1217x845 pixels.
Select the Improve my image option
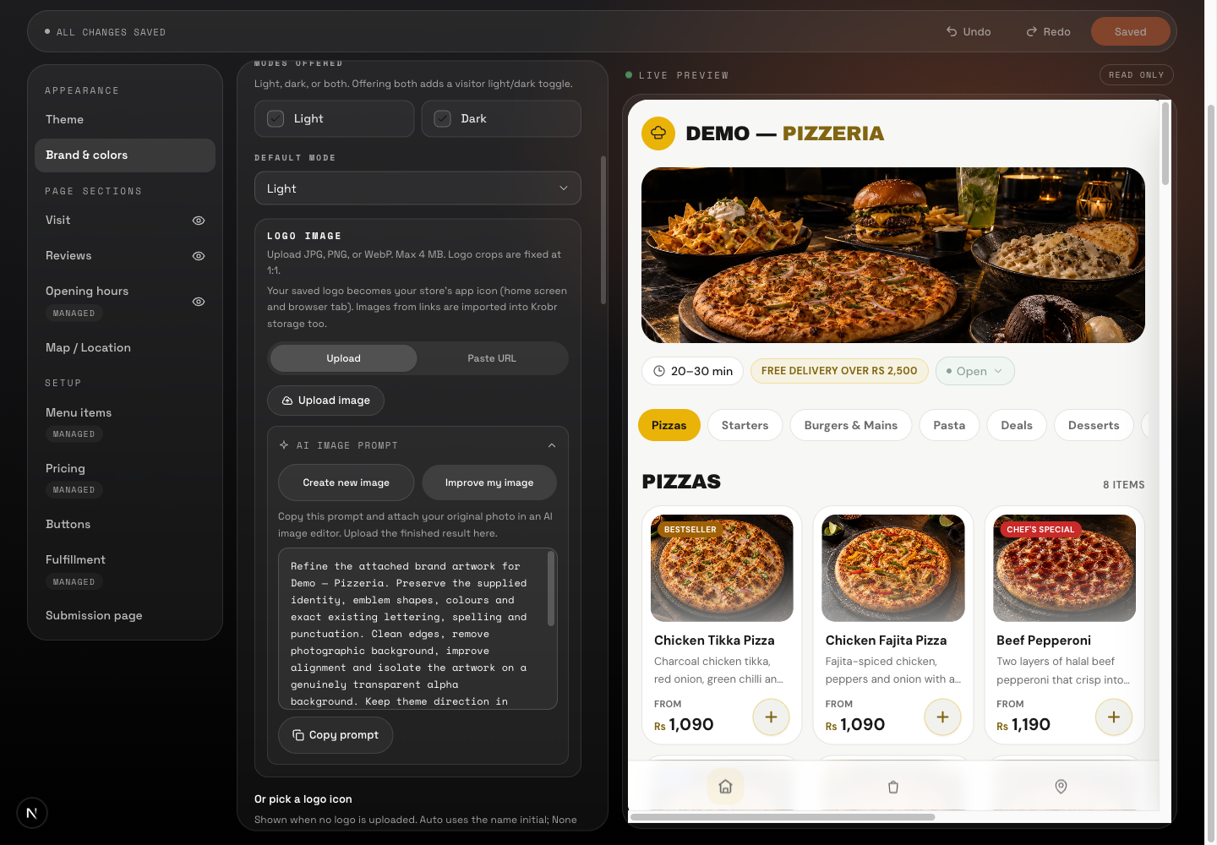pos(489,482)
